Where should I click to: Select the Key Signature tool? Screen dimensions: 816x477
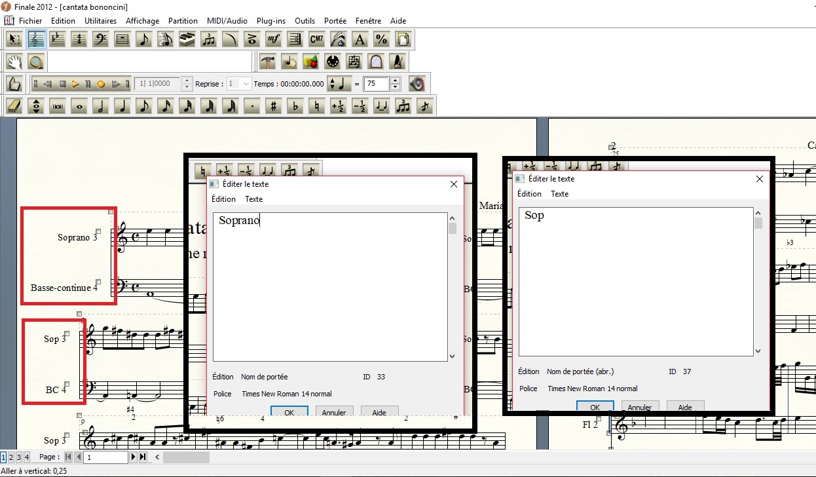[58, 40]
